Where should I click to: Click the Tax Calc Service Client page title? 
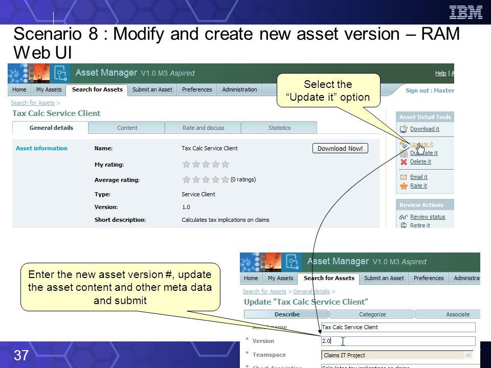[x=56, y=113]
